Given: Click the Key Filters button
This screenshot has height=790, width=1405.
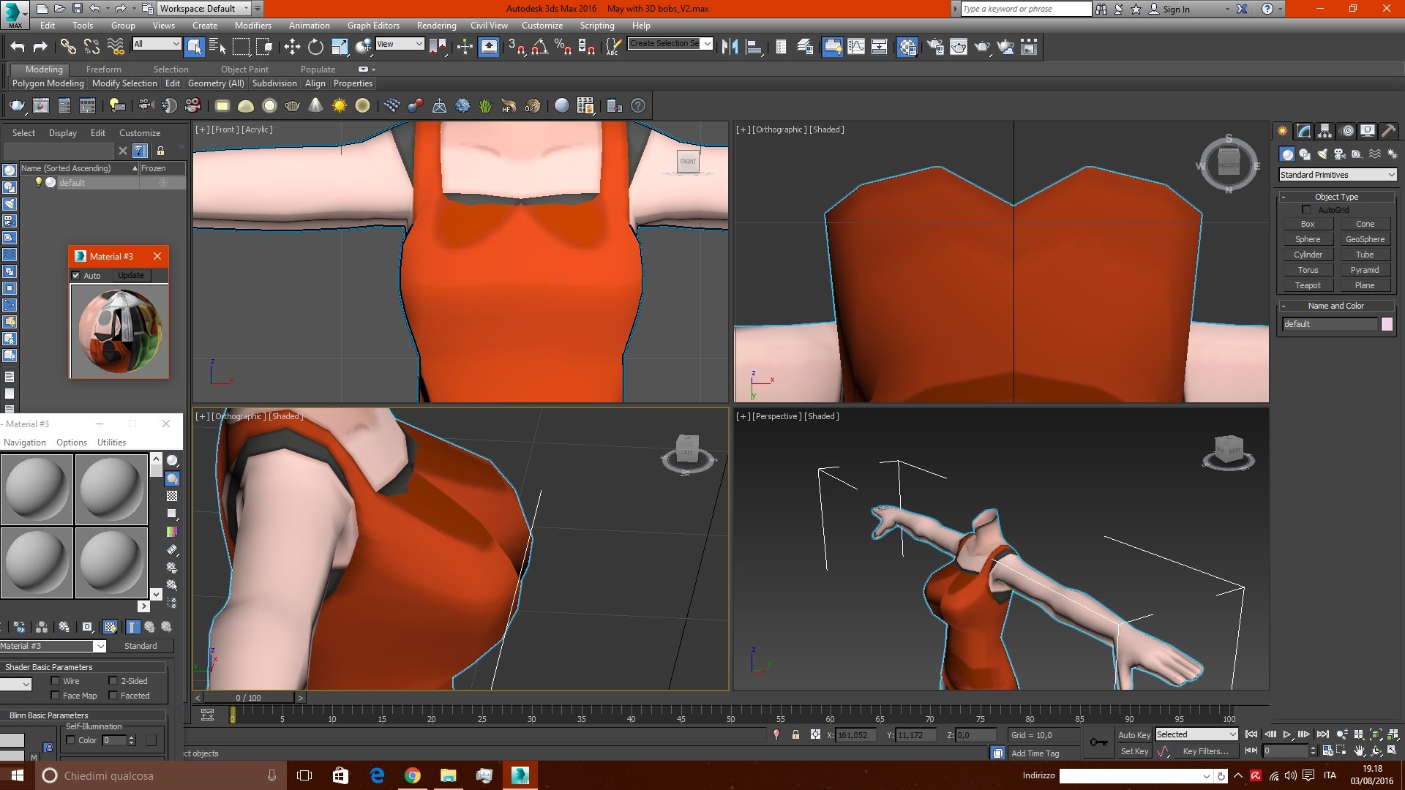Looking at the screenshot, I should click(x=1205, y=751).
